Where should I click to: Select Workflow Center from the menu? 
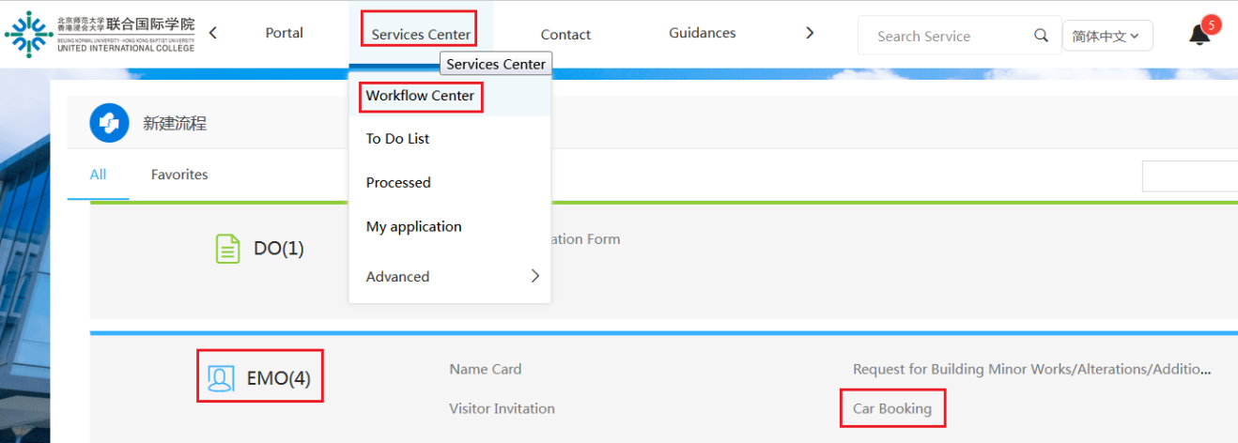click(x=420, y=96)
